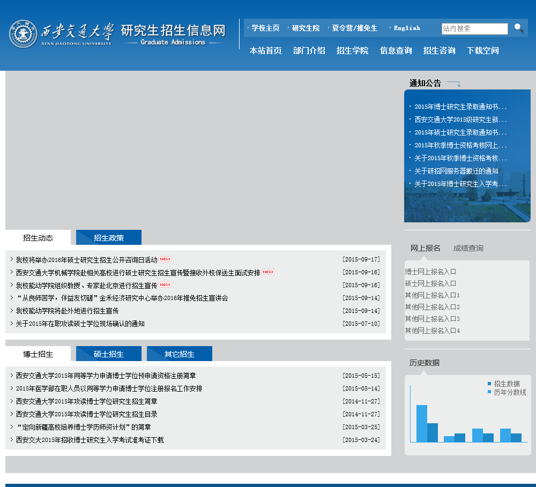Screen dimensions: 536x487
Task: Open notice 关于2015年博士研究生入学考...
Action: [x=460, y=184]
